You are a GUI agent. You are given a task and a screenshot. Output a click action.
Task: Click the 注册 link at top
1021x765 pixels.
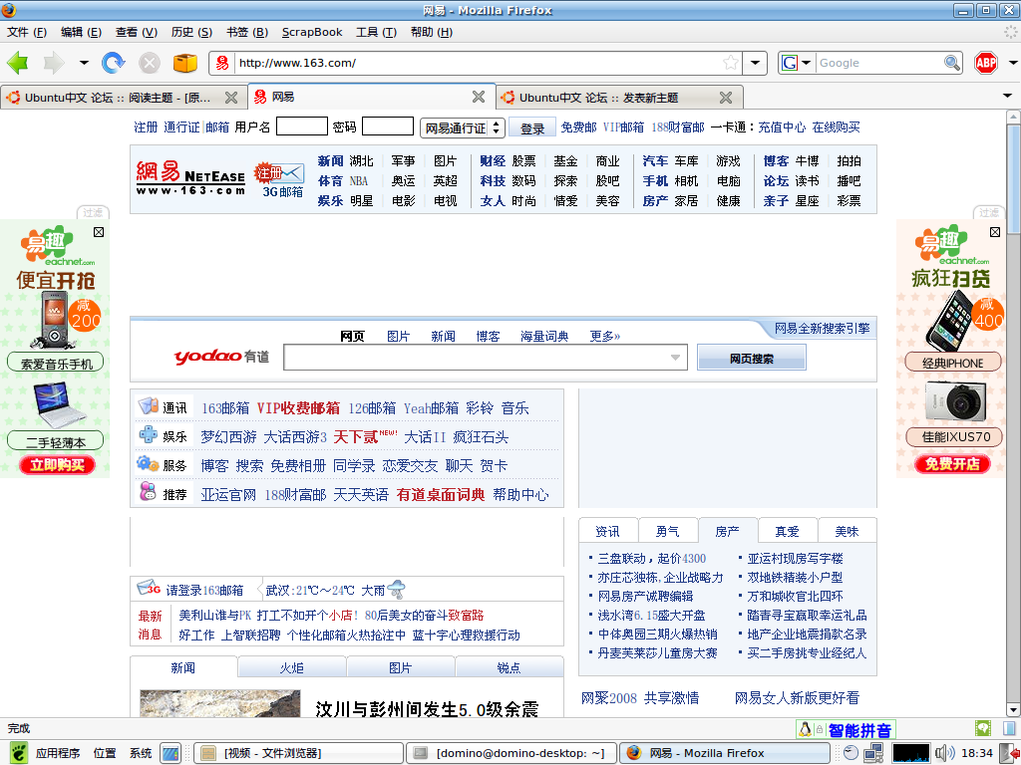tap(146, 127)
